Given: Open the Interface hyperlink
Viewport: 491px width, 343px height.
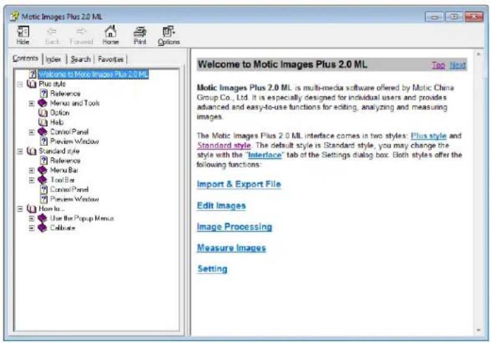Looking at the screenshot, I should coord(265,155).
